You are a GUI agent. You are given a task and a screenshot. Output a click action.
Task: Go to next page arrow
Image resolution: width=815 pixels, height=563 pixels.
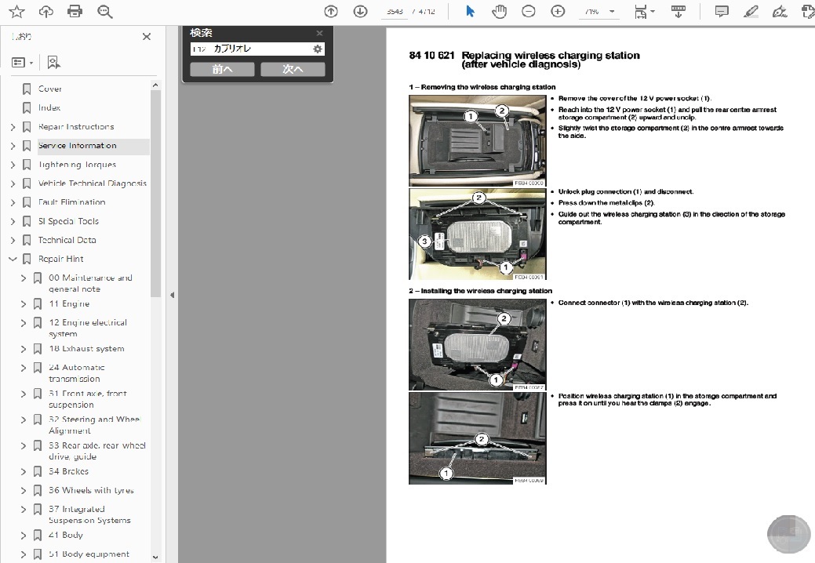tap(360, 12)
